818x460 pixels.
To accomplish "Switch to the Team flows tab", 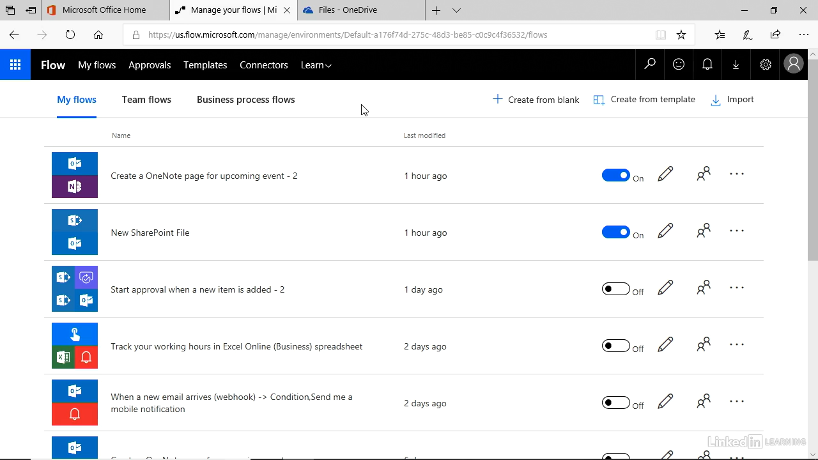I will pyautogui.click(x=146, y=100).
